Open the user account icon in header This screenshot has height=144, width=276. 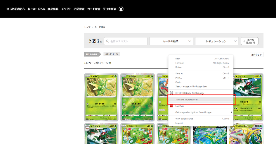point(121,9)
